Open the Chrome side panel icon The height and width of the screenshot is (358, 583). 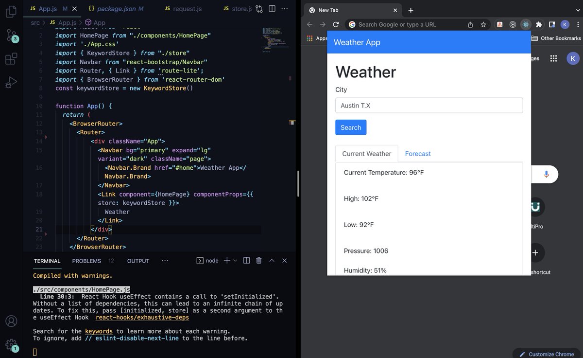pos(552,24)
